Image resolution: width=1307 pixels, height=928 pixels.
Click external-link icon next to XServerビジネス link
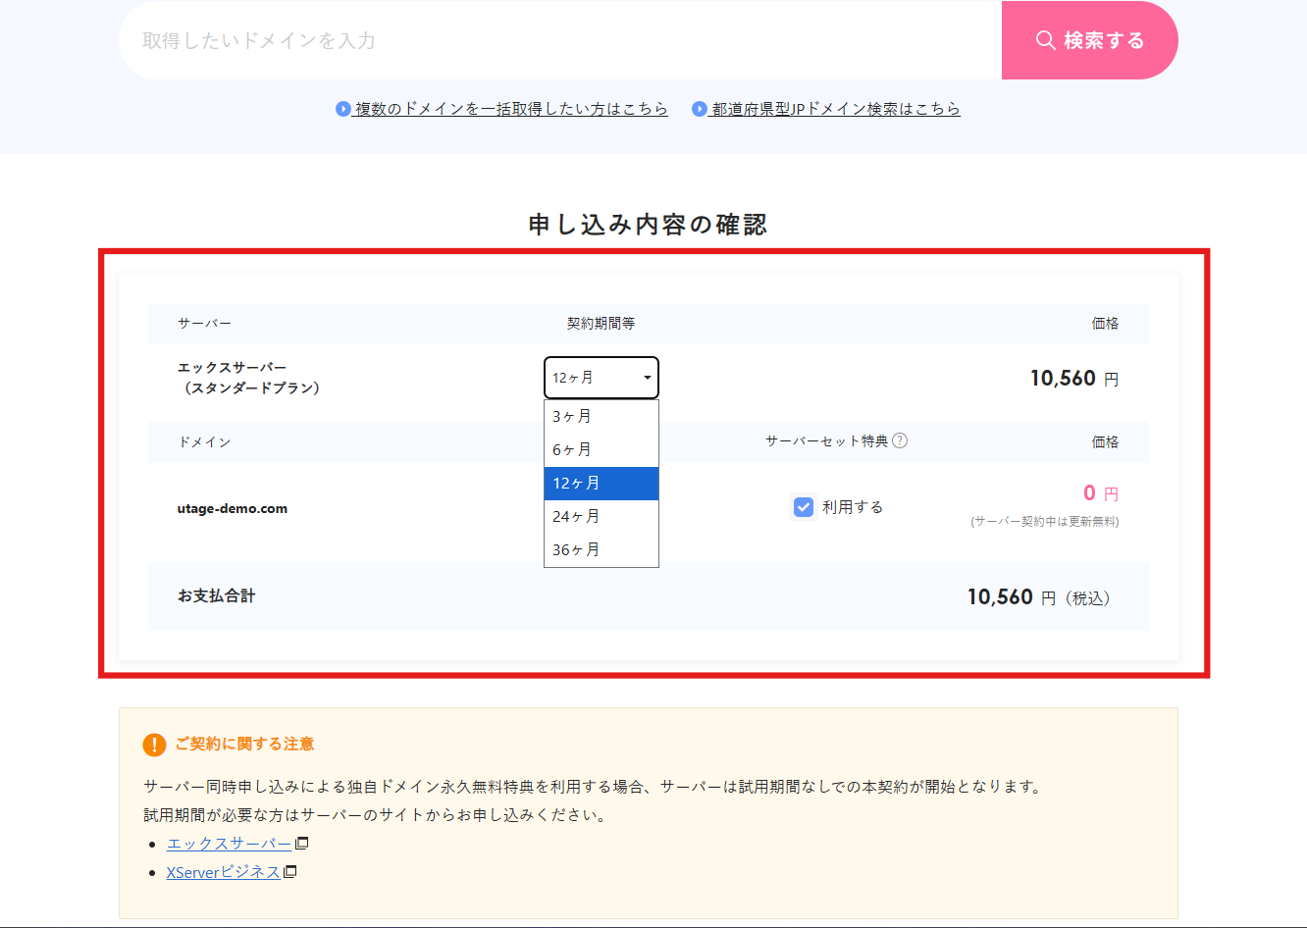pyautogui.click(x=290, y=871)
